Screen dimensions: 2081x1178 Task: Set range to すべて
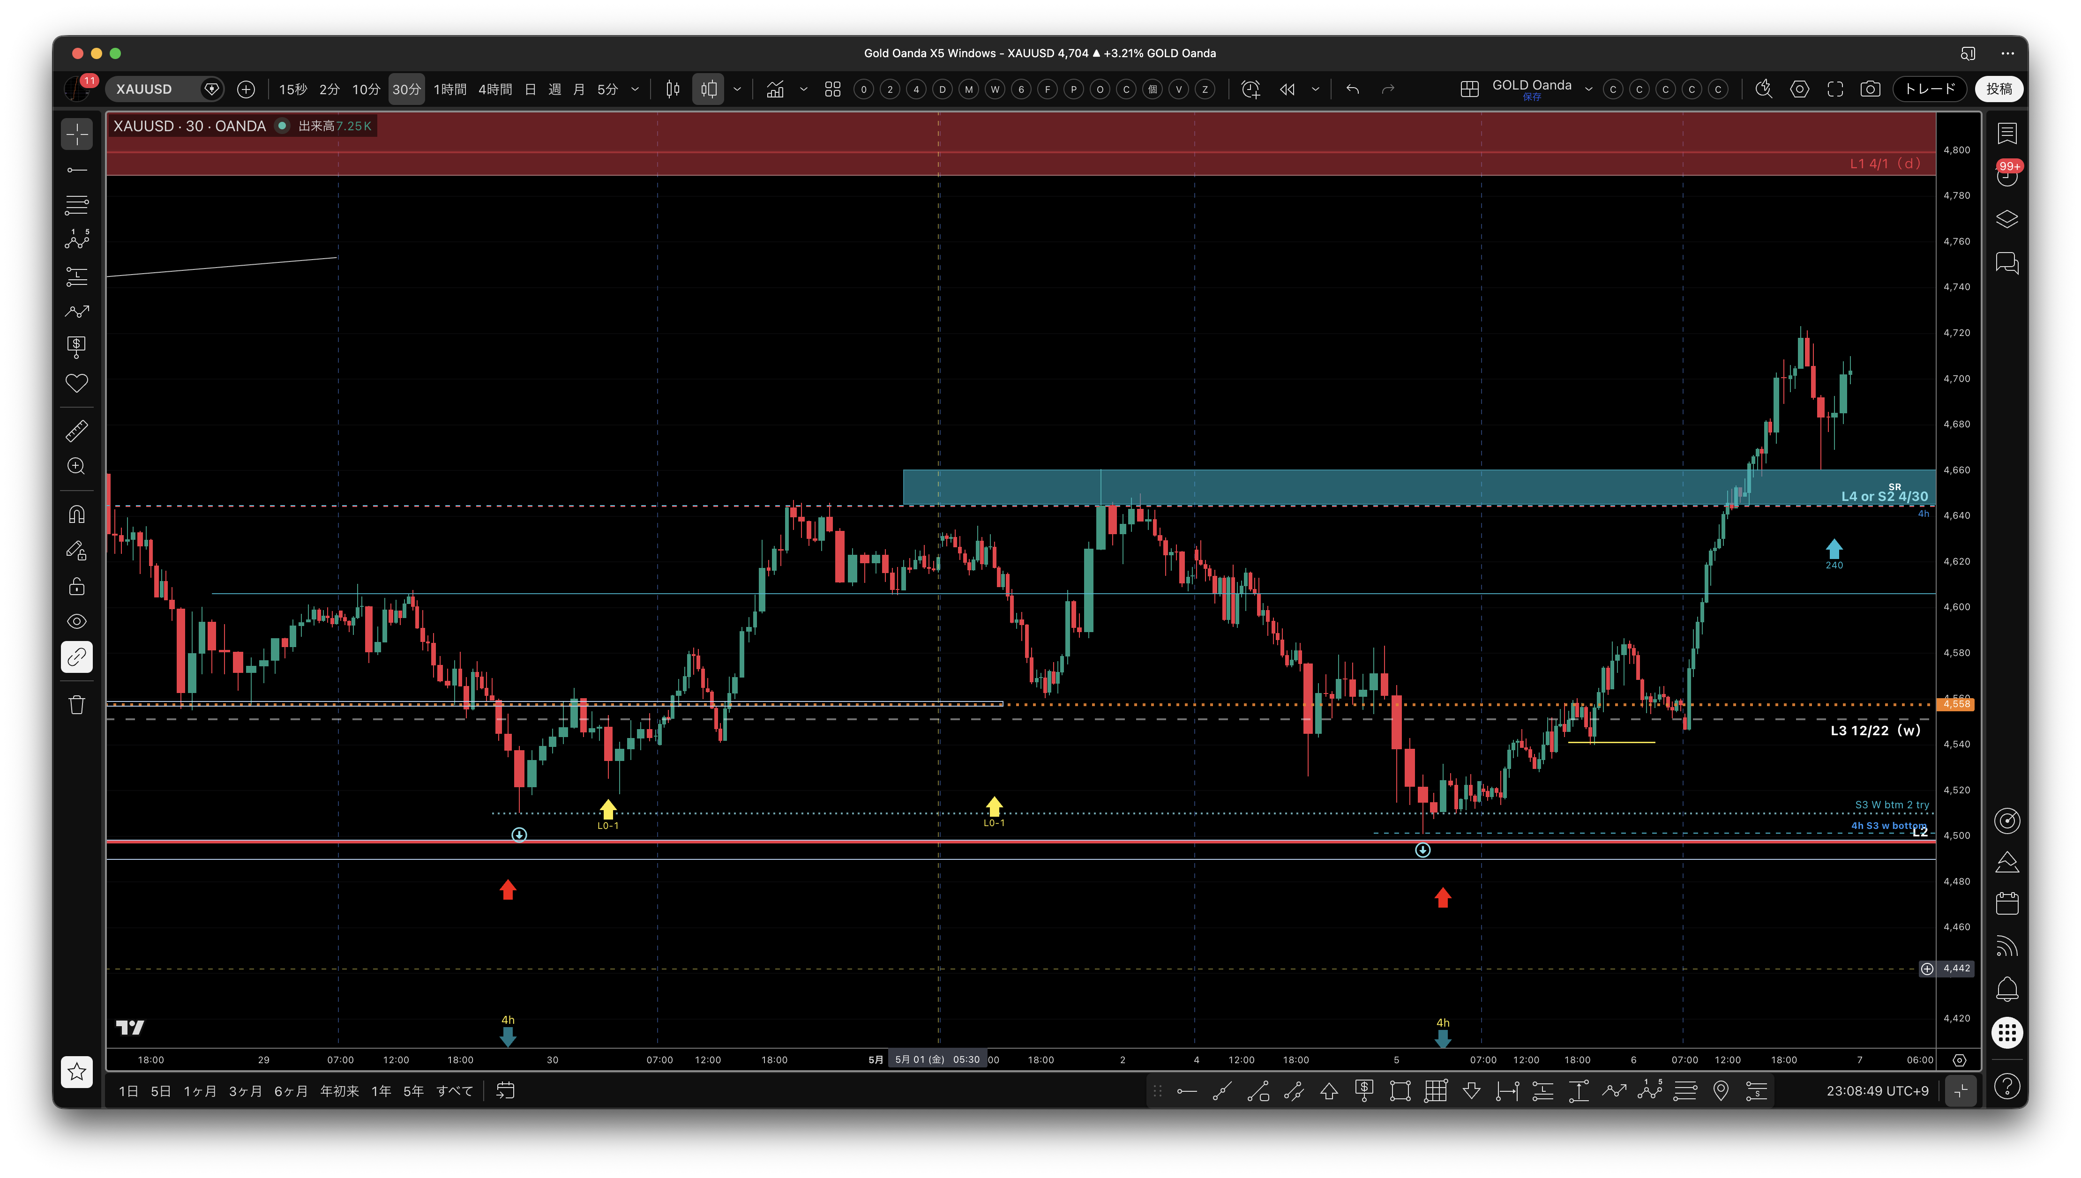(455, 1091)
